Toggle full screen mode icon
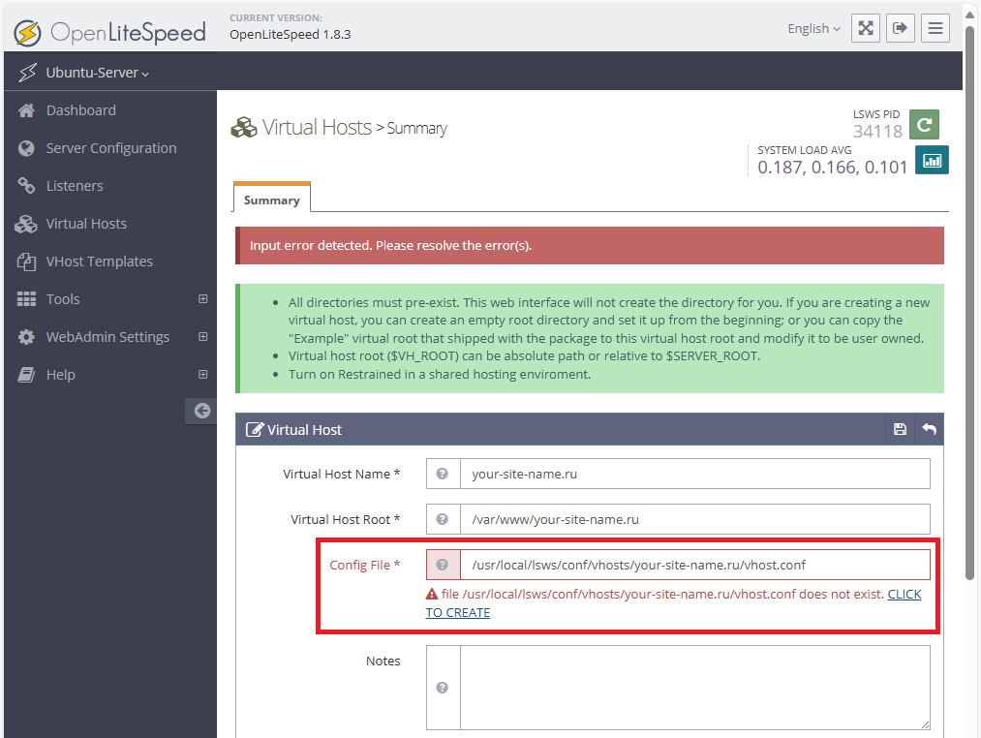This screenshot has height=738, width=981. (865, 28)
